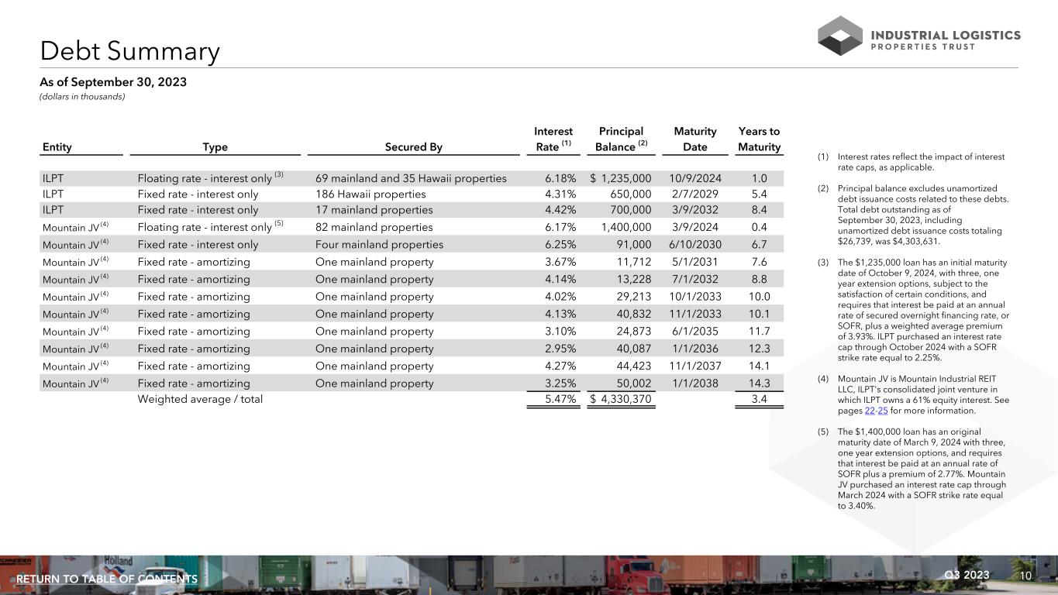The width and height of the screenshot is (1058, 595).
Task: Select the Interest Rate column header
Action: click(x=553, y=139)
